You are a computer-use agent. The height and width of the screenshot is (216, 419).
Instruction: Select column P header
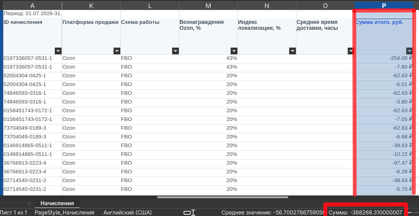point(384,6)
